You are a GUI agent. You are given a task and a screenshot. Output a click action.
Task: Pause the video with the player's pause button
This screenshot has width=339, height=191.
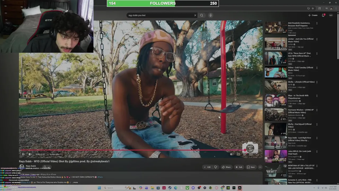point(23,154)
